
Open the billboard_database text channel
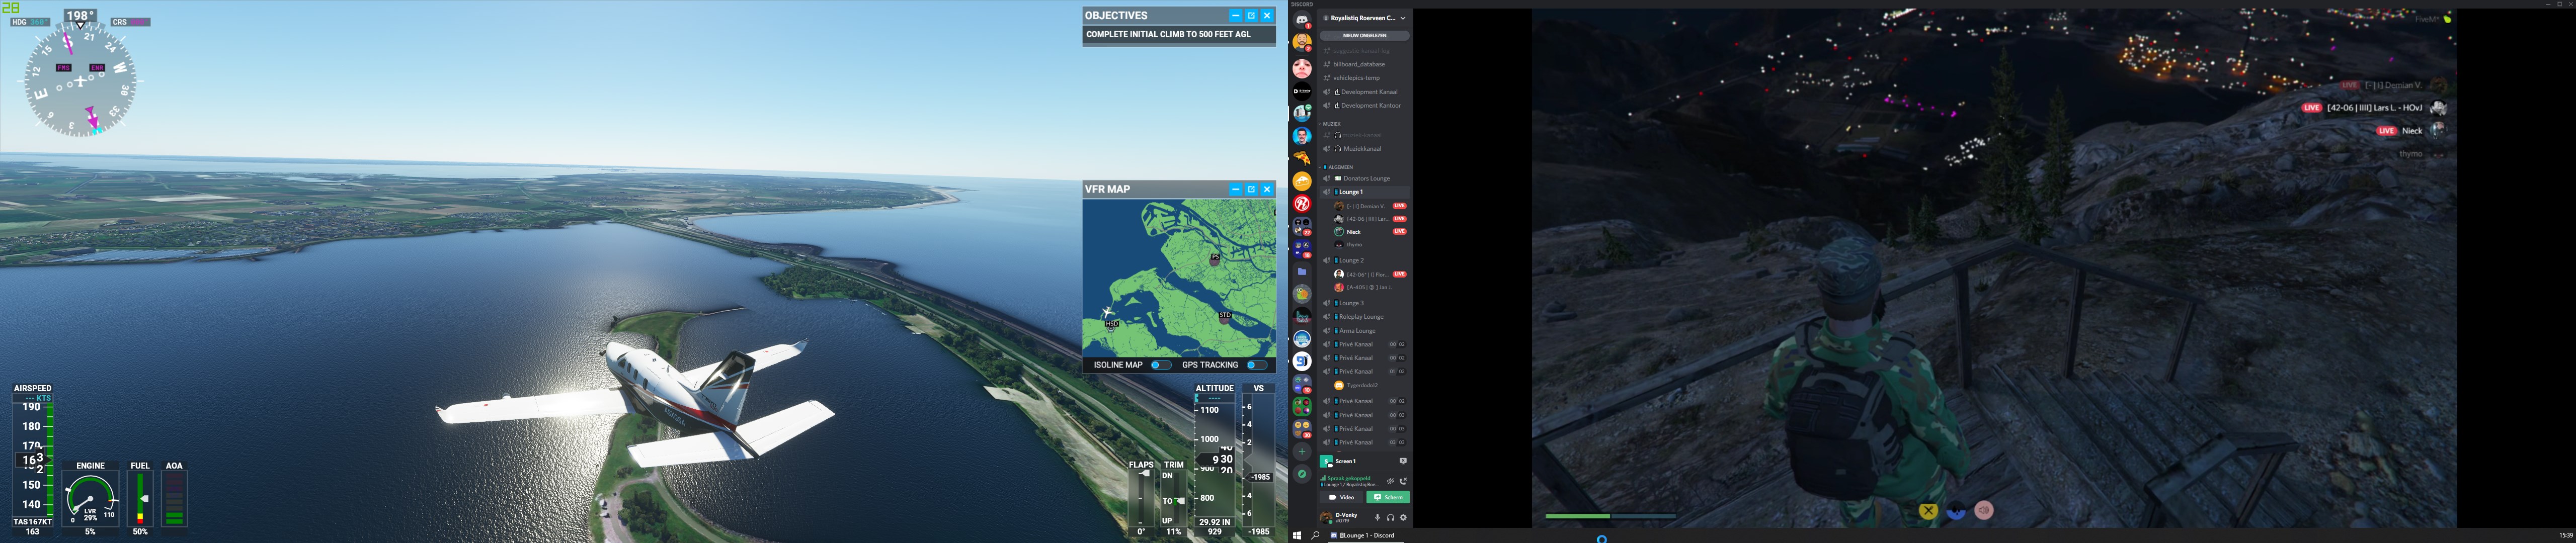click(1358, 64)
